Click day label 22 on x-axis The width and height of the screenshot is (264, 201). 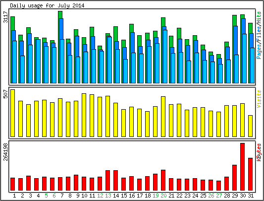coord(179,196)
